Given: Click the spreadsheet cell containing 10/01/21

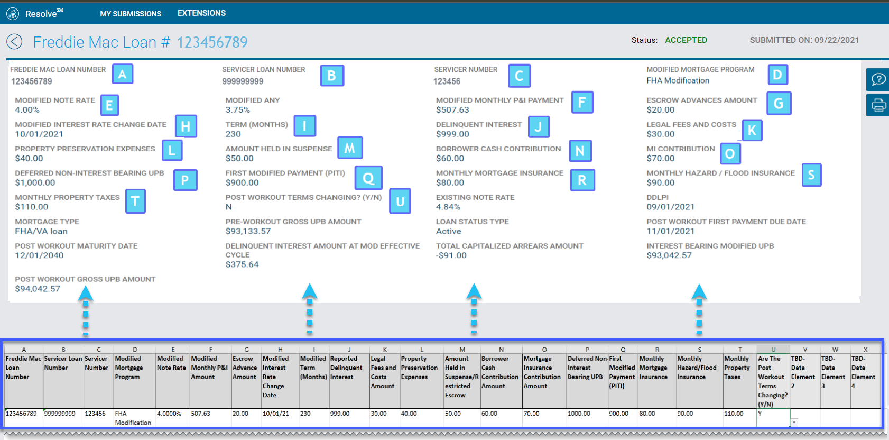Looking at the screenshot, I should (x=280, y=418).
